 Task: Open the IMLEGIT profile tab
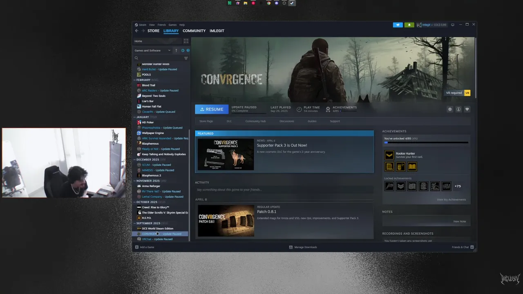point(217,31)
